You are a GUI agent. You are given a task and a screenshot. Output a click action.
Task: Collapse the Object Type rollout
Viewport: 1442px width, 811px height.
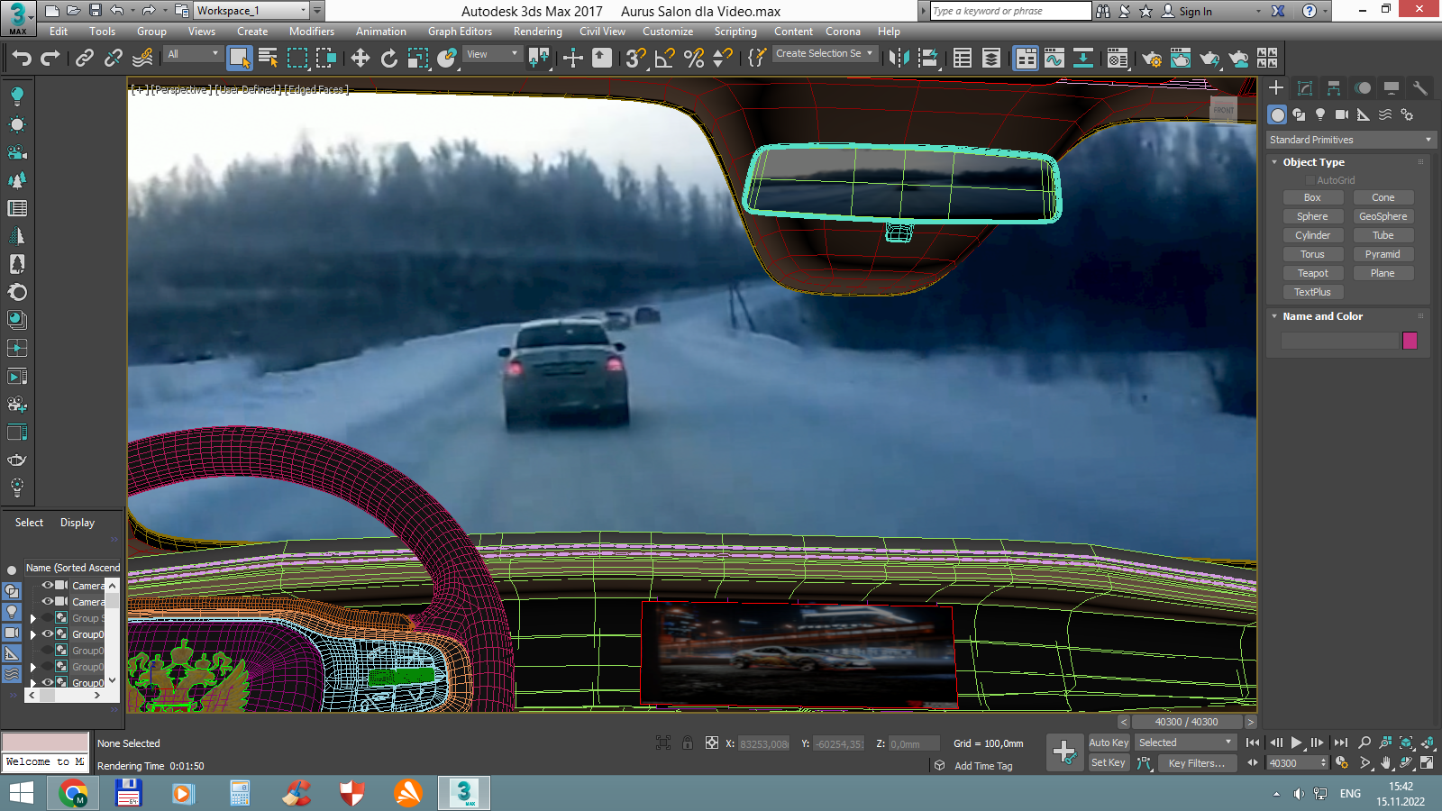coord(1313,162)
